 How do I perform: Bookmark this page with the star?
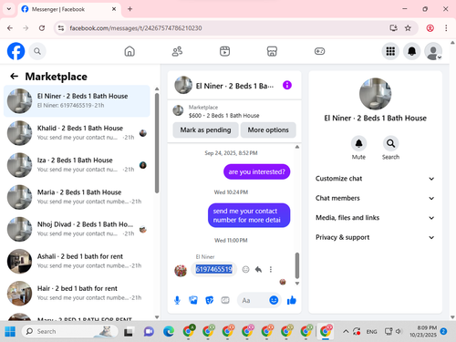tap(408, 28)
